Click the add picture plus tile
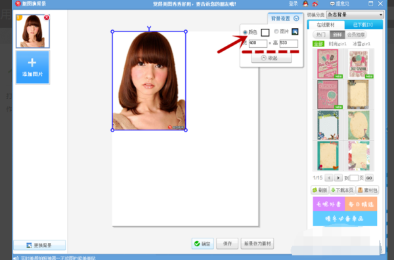 [x=33, y=67]
